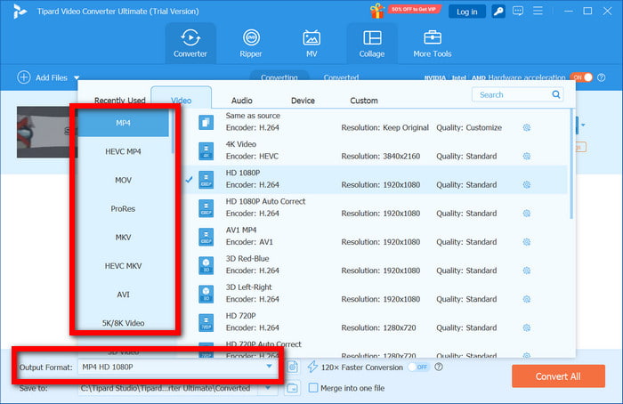
Task: Click the Log in button
Action: click(467, 12)
